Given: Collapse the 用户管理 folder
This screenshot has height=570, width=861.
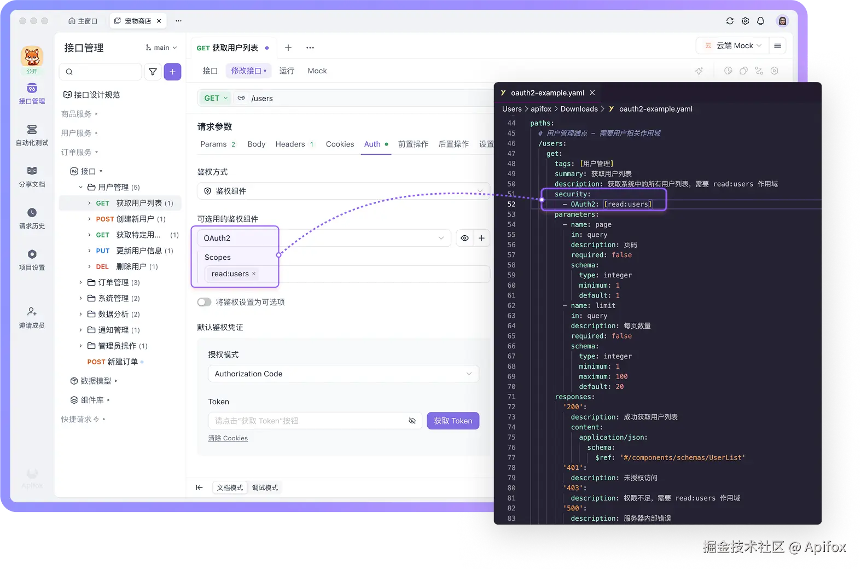Looking at the screenshot, I should [81, 187].
